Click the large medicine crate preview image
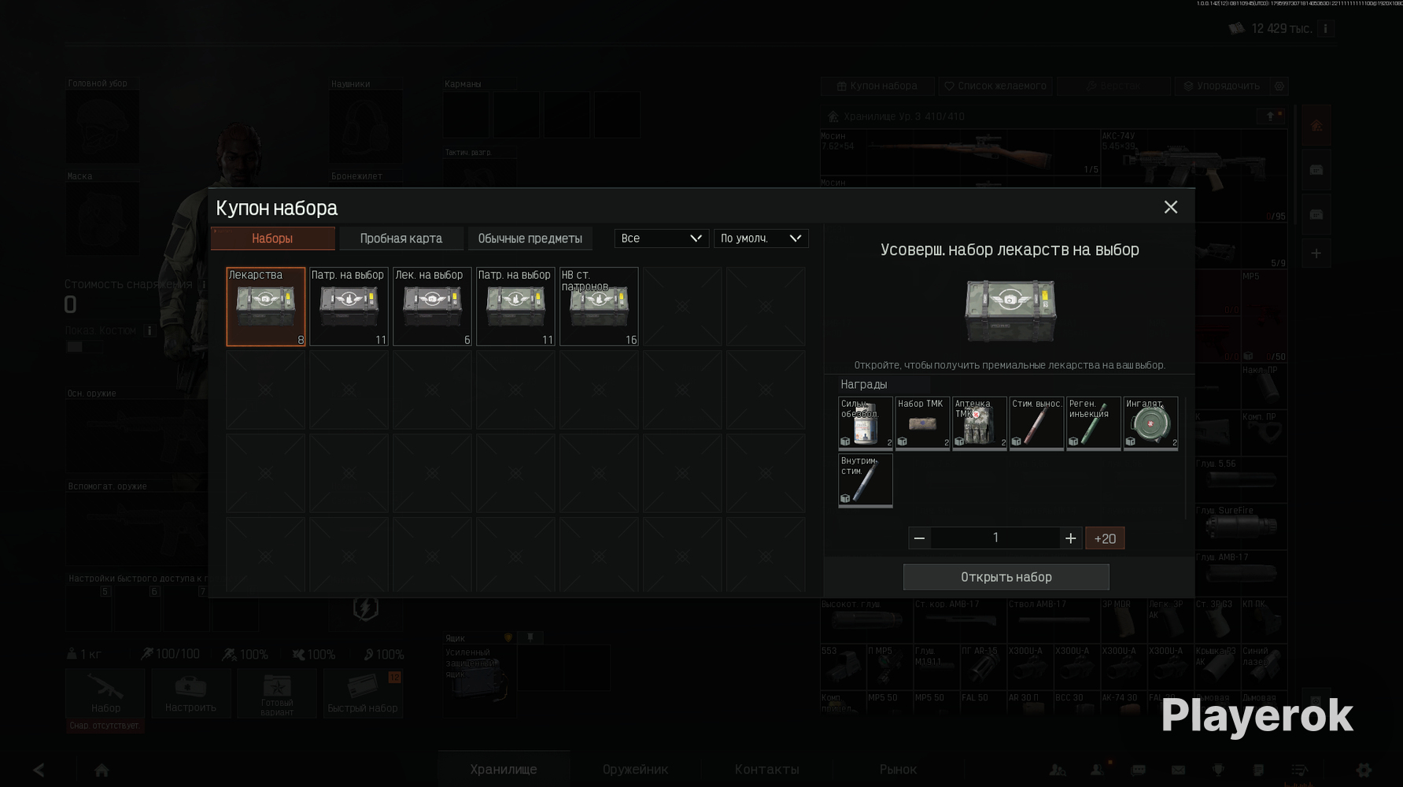The height and width of the screenshot is (787, 1403). [1010, 310]
